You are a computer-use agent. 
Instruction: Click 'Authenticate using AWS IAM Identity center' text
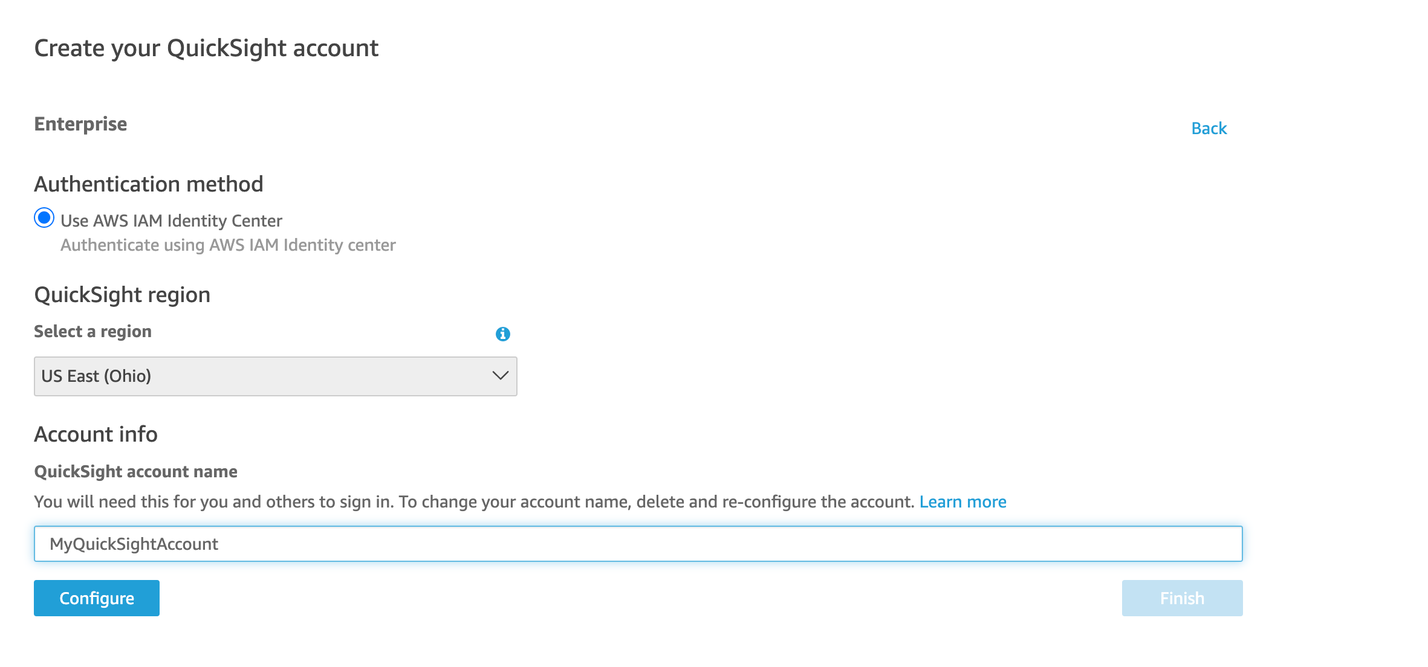[228, 245]
